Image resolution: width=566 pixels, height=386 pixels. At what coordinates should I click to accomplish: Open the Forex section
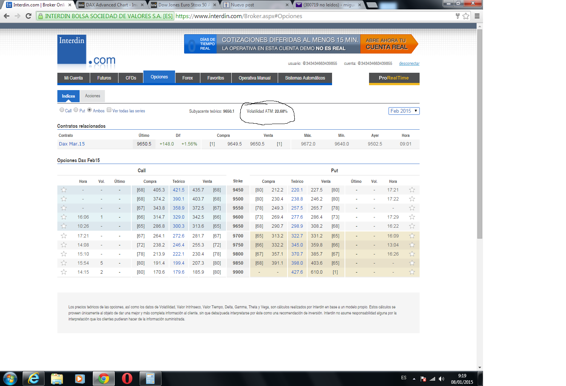click(x=188, y=78)
